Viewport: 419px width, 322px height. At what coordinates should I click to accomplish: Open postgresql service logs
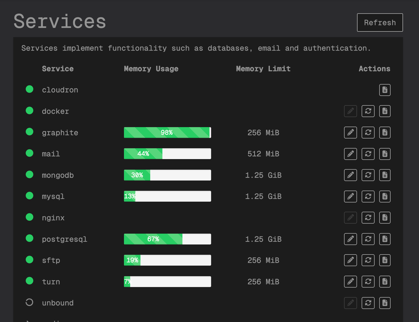point(385,239)
